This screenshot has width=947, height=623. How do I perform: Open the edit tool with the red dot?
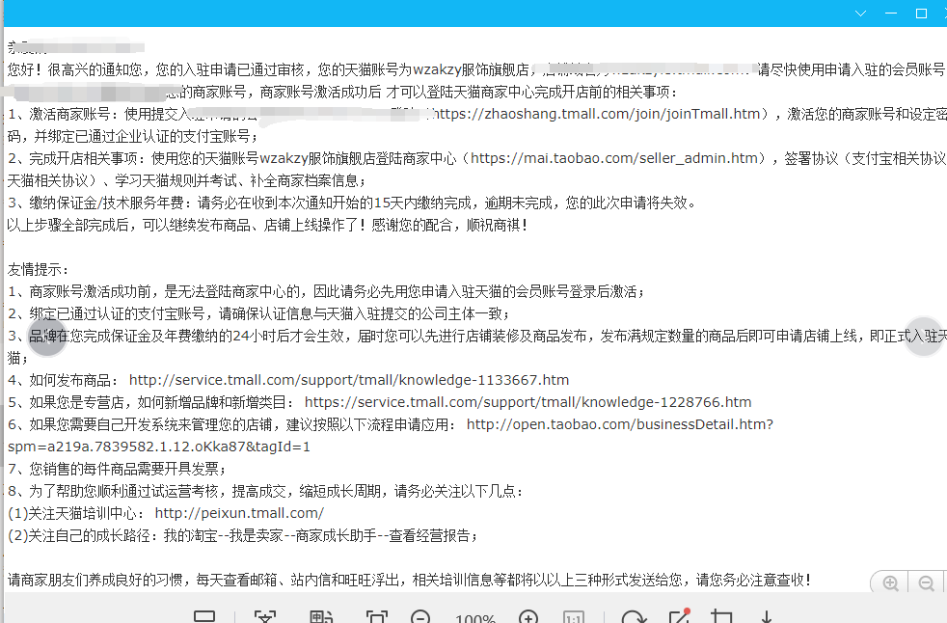[x=680, y=615]
